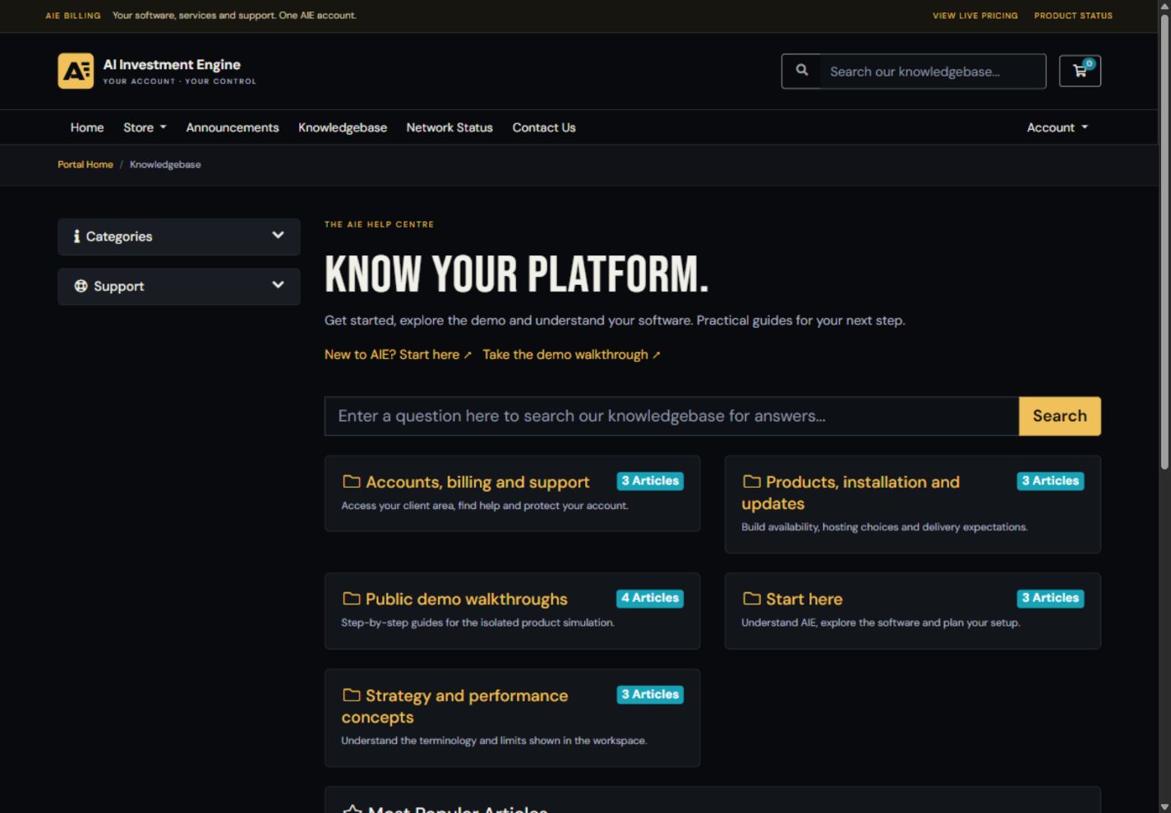The width and height of the screenshot is (1171, 813).
Task: Open the Account dropdown menu
Action: (1057, 127)
